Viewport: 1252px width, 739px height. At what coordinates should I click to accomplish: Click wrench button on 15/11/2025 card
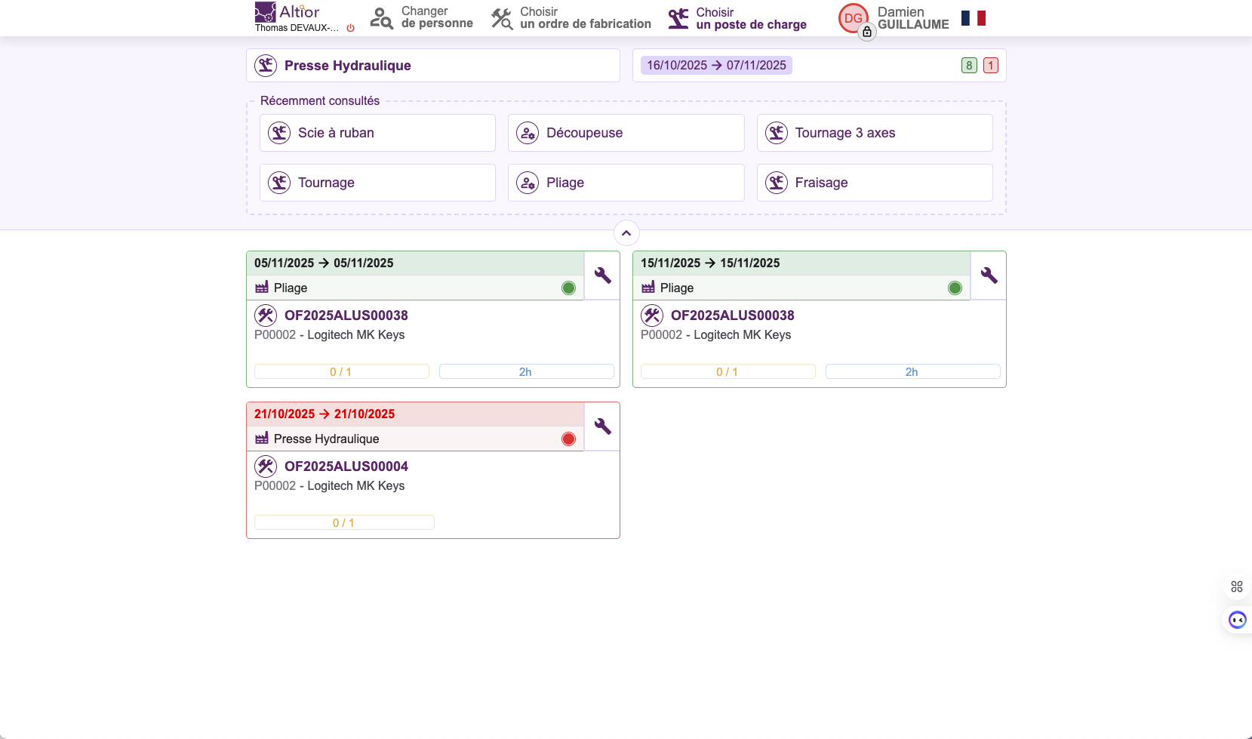(x=989, y=276)
